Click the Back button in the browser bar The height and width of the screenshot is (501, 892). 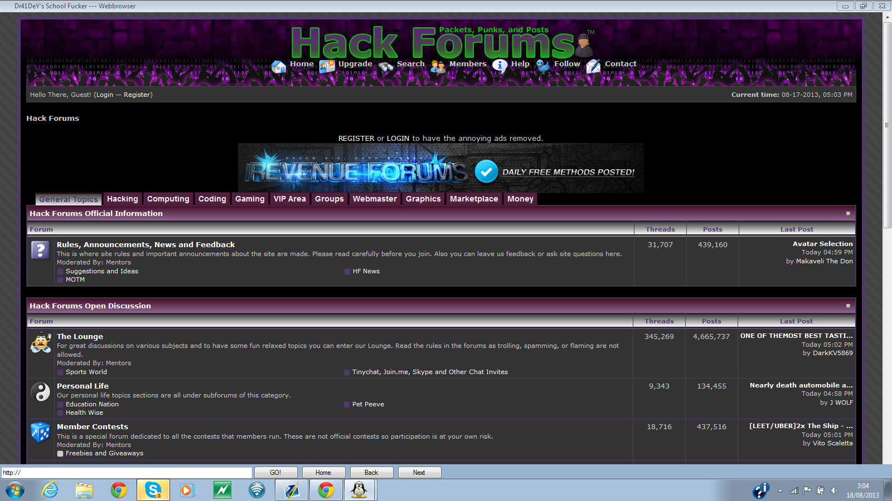[x=371, y=473]
